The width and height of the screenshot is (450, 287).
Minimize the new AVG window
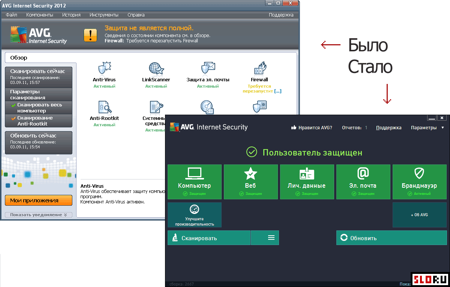pos(432,118)
